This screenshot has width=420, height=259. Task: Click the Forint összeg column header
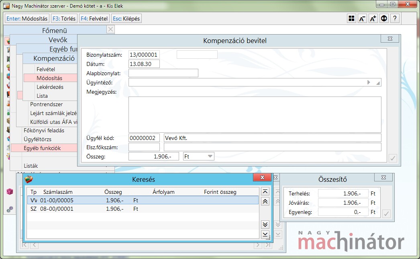(x=220, y=192)
